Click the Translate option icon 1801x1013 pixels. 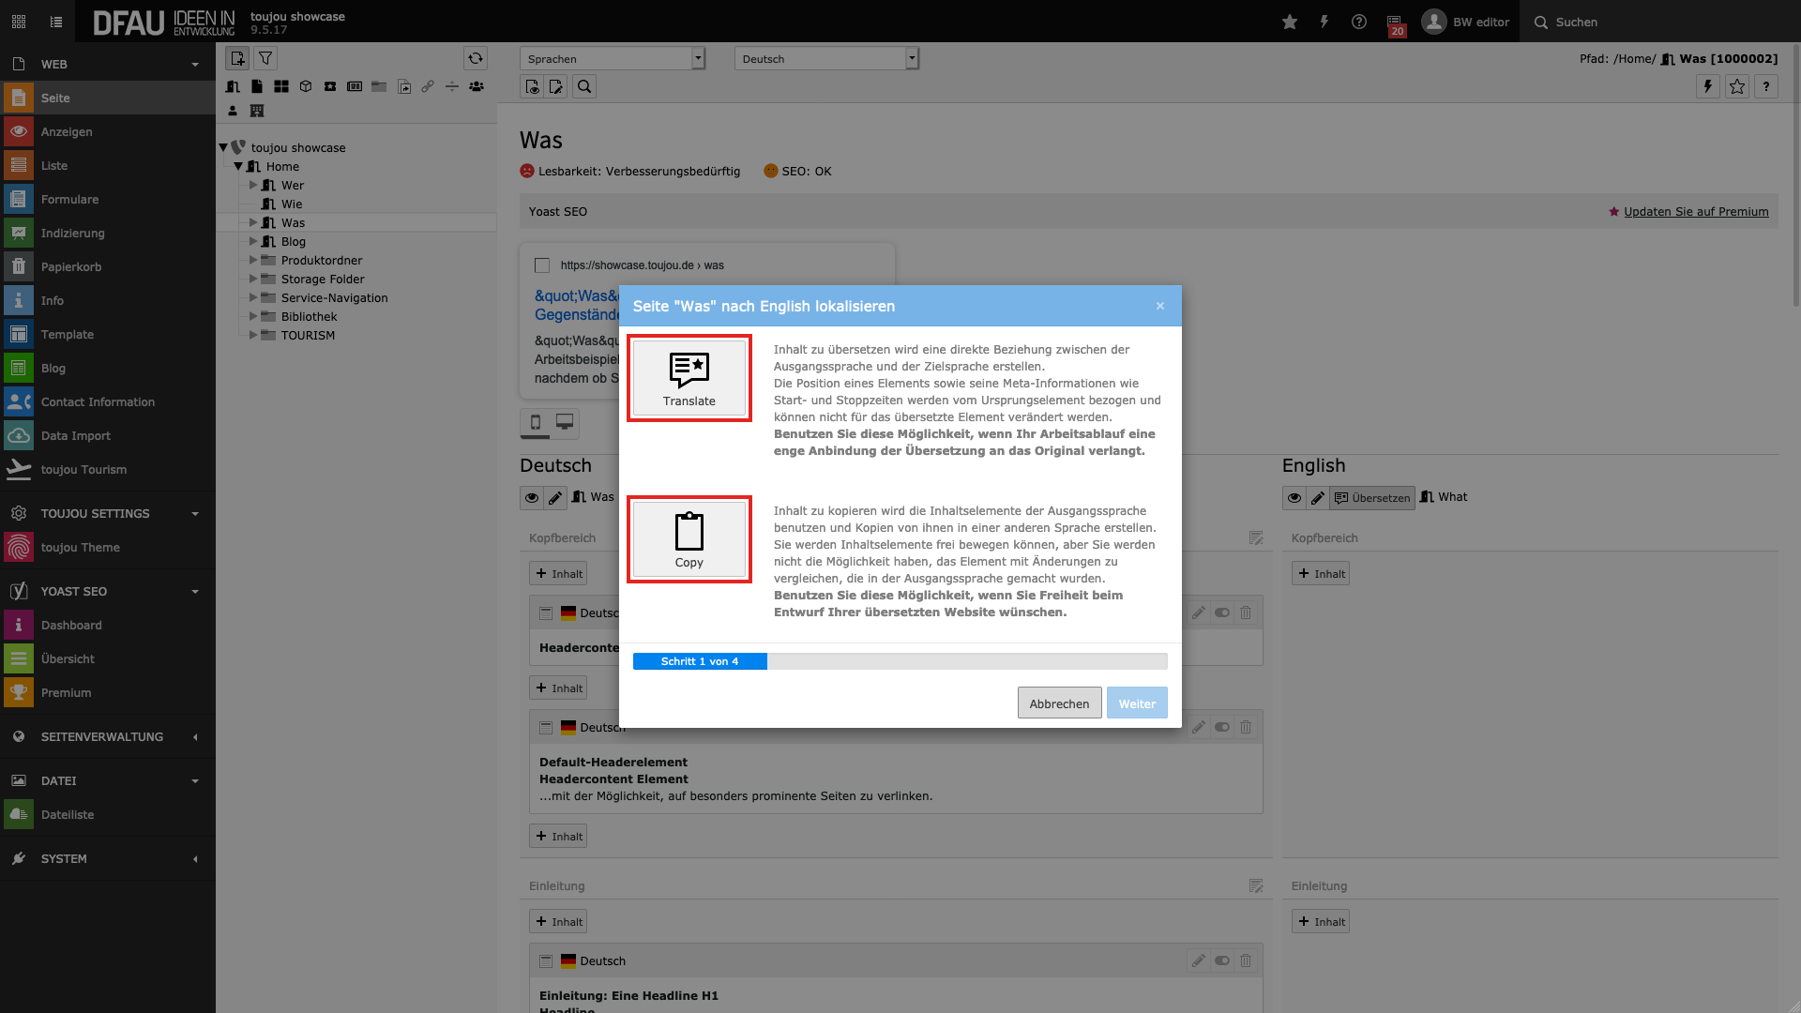click(x=689, y=370)
